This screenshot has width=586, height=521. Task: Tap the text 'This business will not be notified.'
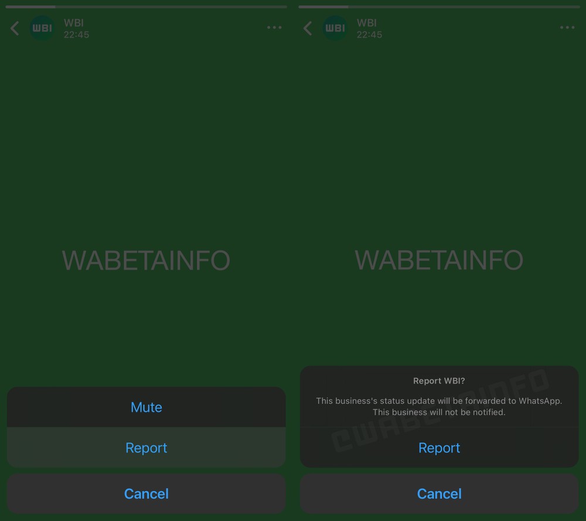click(x=439, y=412)
